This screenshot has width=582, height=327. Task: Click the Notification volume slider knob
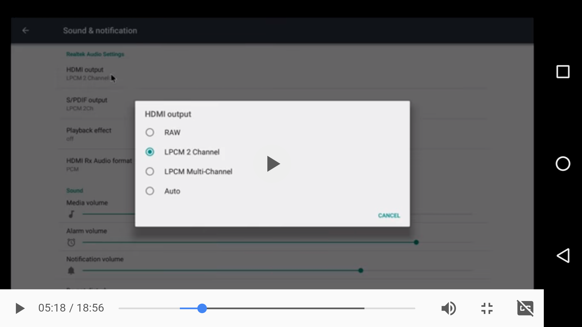pyautogui.click(x=360, y=270)
